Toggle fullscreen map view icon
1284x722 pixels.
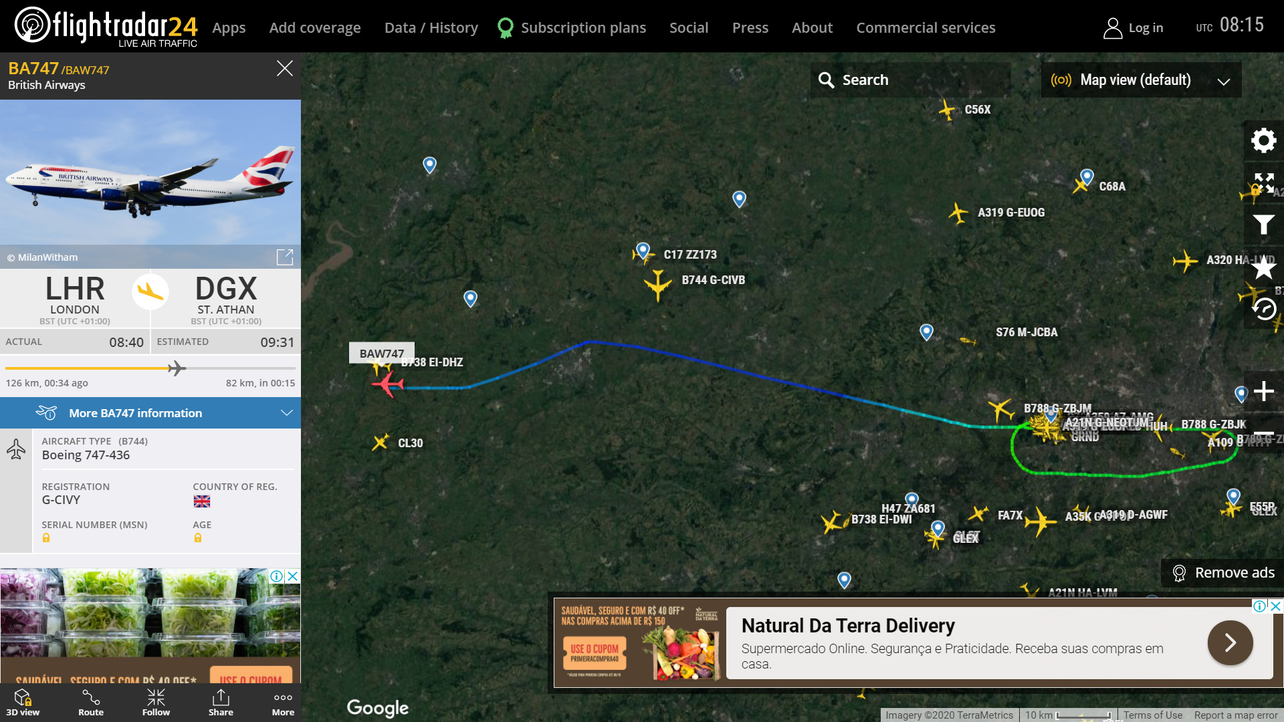(x=1263, y=183)
